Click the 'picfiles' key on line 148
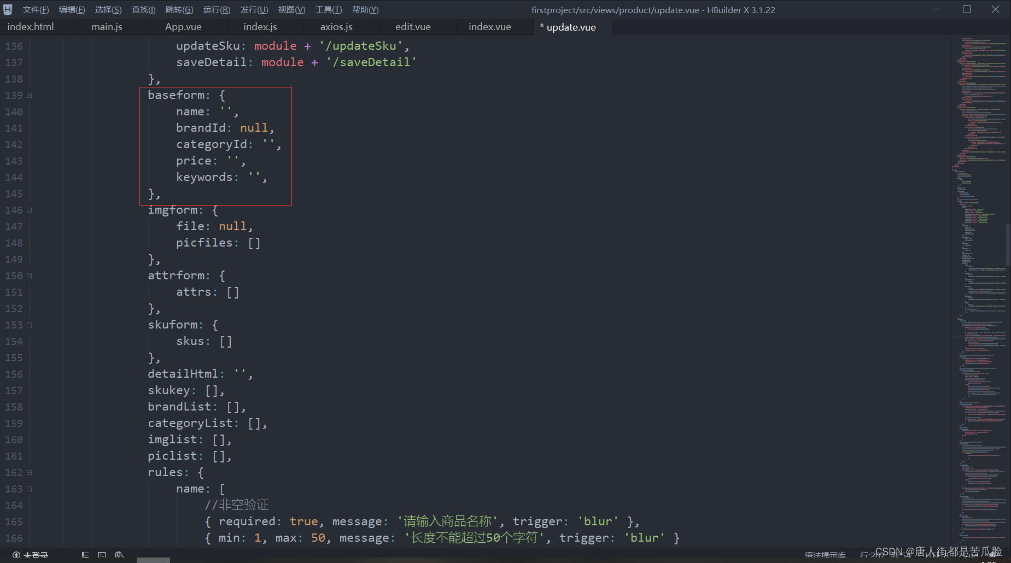Image resolution: width=1011 pixels, height=563 pixels. coord(204,243)
